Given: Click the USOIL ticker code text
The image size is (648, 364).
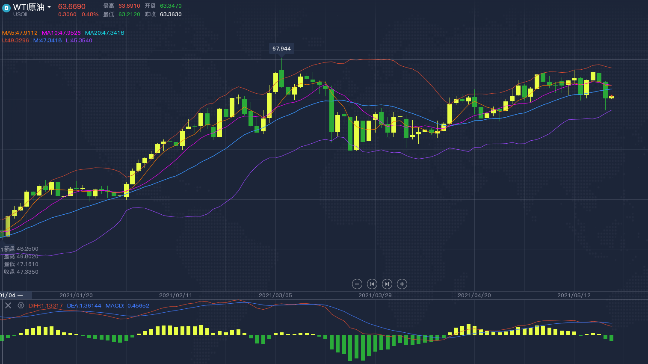Looking at the screenshot, I should click(x=21, y=15).
